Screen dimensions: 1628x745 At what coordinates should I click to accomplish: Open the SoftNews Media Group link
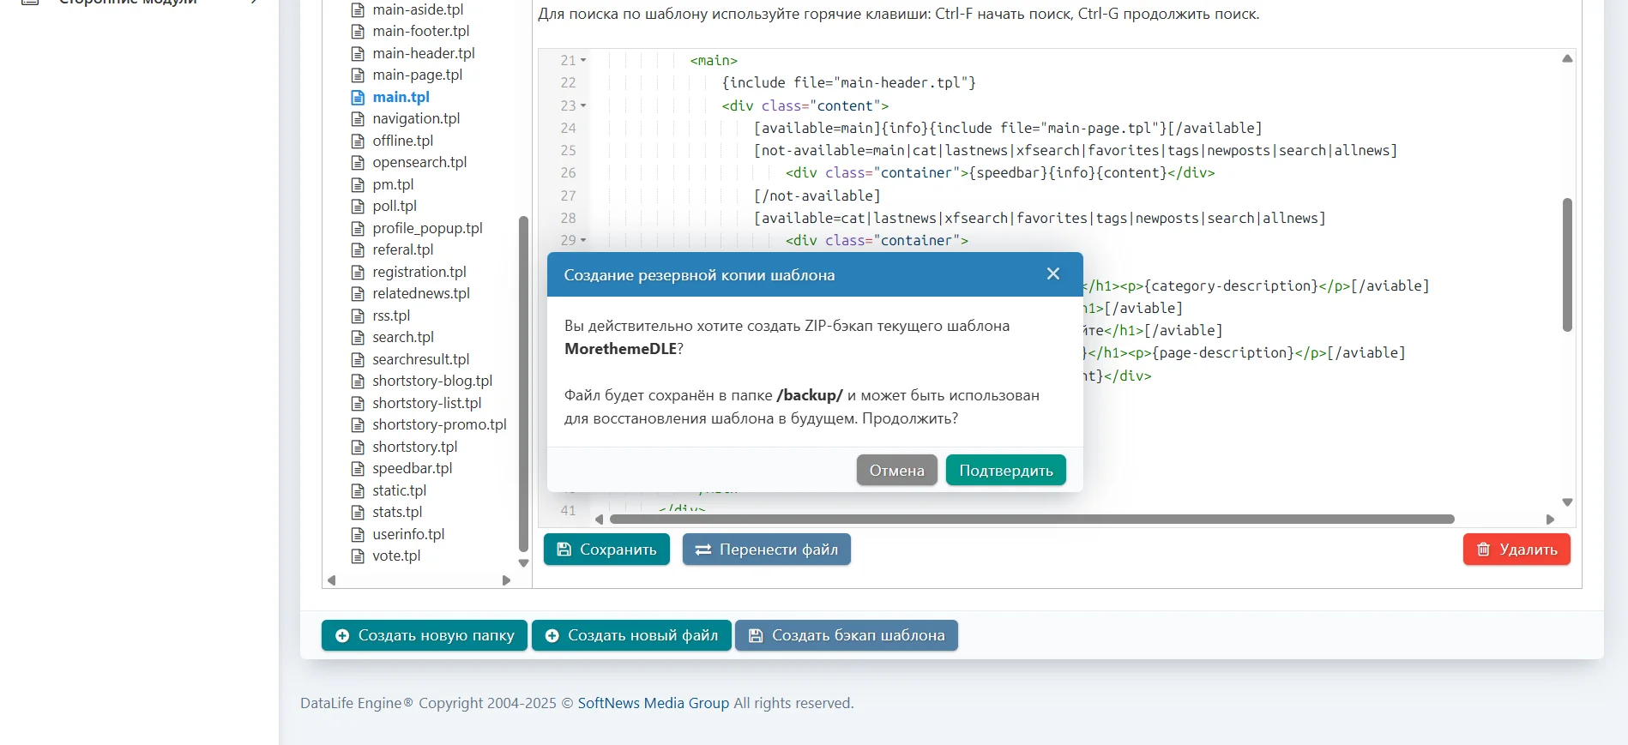653,703
